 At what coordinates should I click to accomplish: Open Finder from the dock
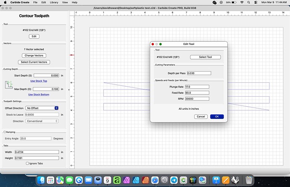point(41,180)
